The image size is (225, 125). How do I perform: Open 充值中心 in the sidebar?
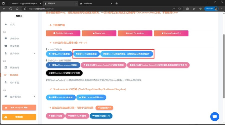coord(14,38)
